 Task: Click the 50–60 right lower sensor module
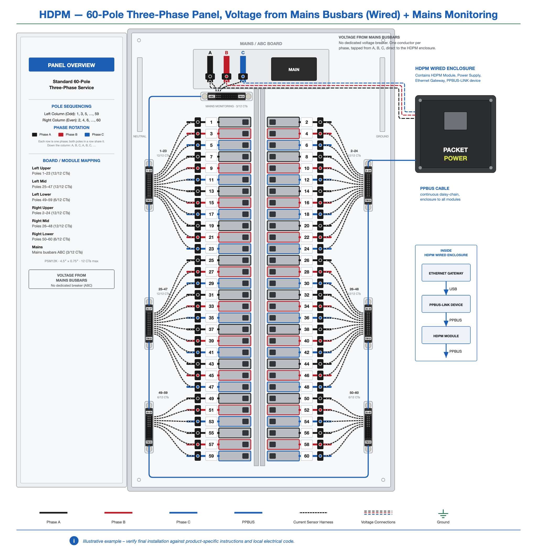(x=368, y=427)
